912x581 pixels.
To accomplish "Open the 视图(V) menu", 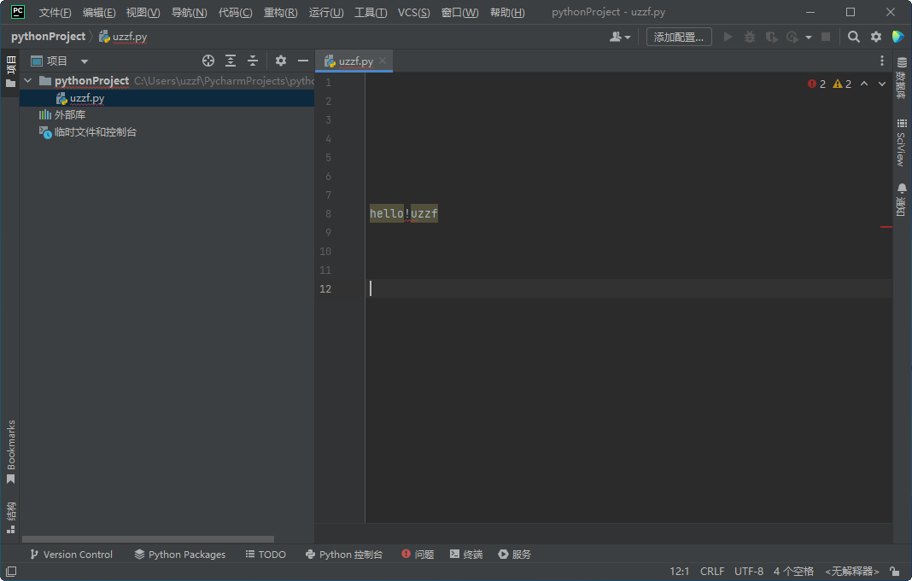I will 143,12.
